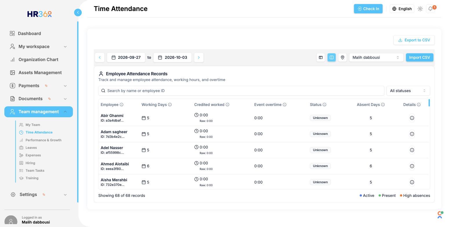Open Organization Chart

point(39,59)
